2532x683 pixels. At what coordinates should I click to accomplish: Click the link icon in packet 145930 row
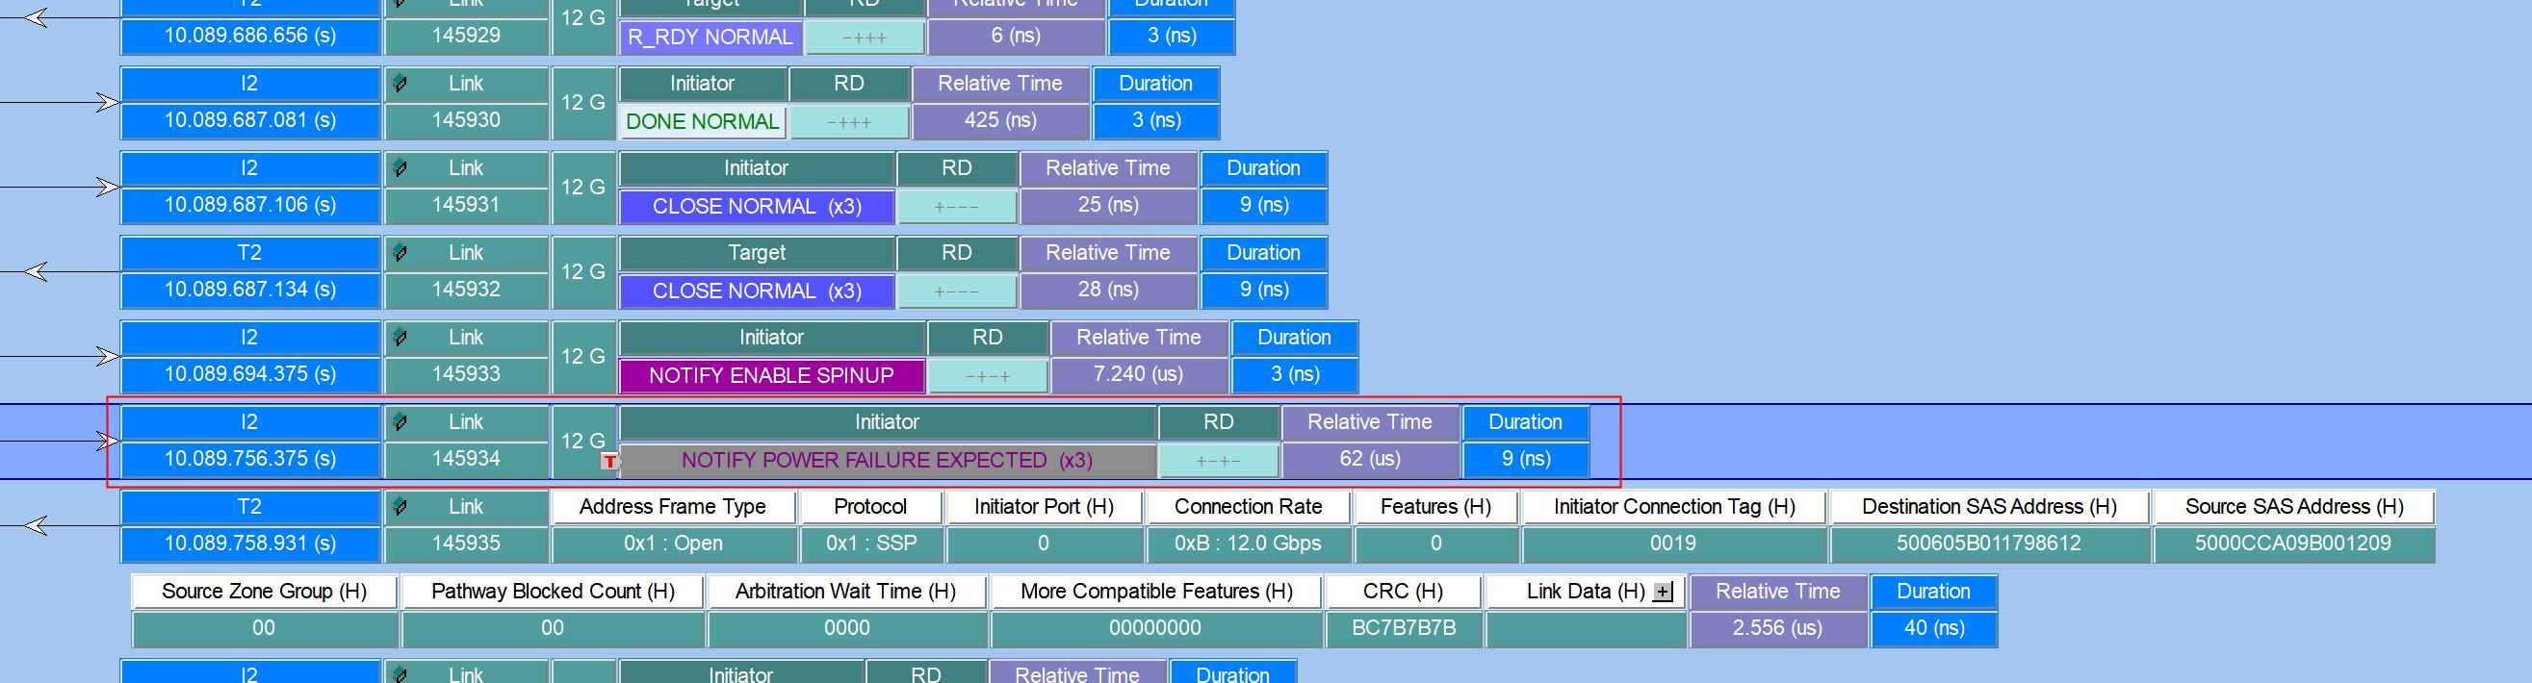click(400, 85)
